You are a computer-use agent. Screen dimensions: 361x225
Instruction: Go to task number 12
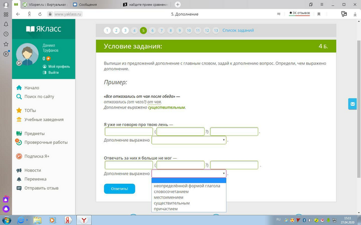click(x=207, y=30)
